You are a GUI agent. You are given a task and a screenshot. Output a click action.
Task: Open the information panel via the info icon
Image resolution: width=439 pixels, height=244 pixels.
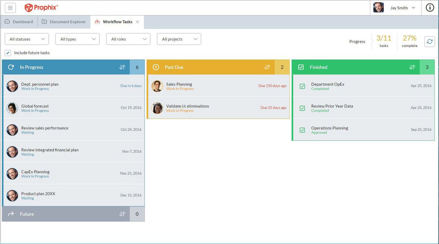[x=430, y=8]
